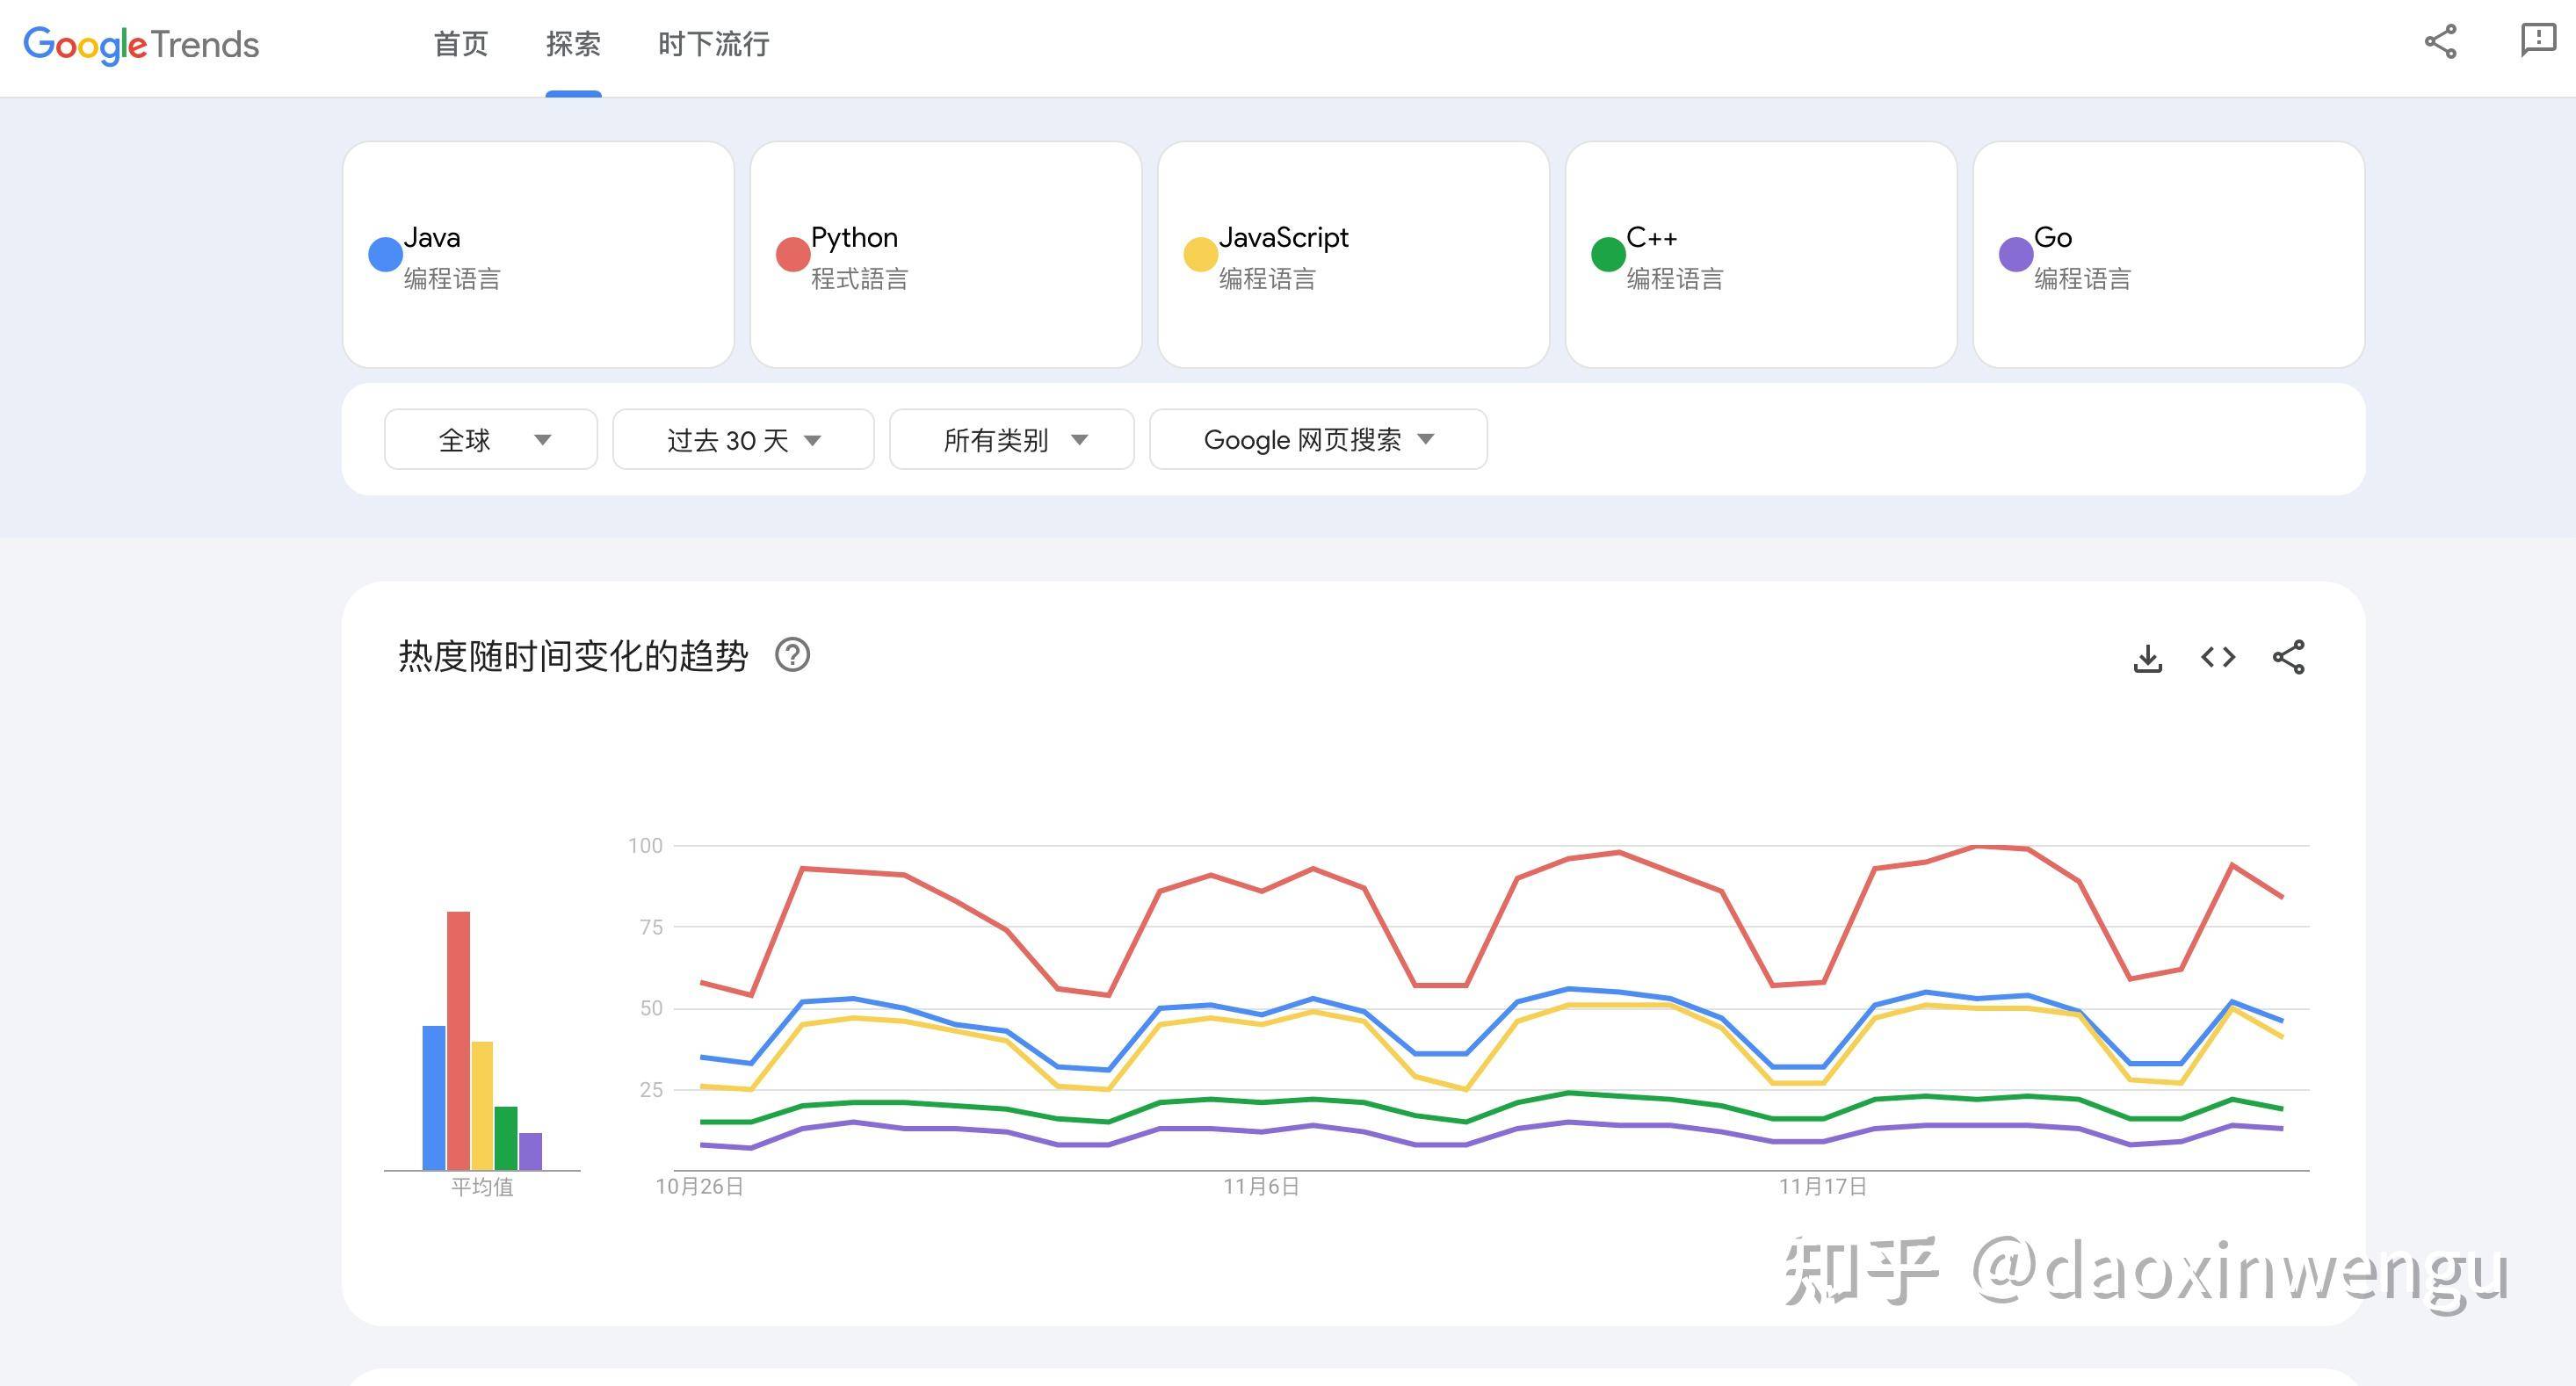Edit the Go search term card
2576x1386 pixels.
tap(2169, 254)
